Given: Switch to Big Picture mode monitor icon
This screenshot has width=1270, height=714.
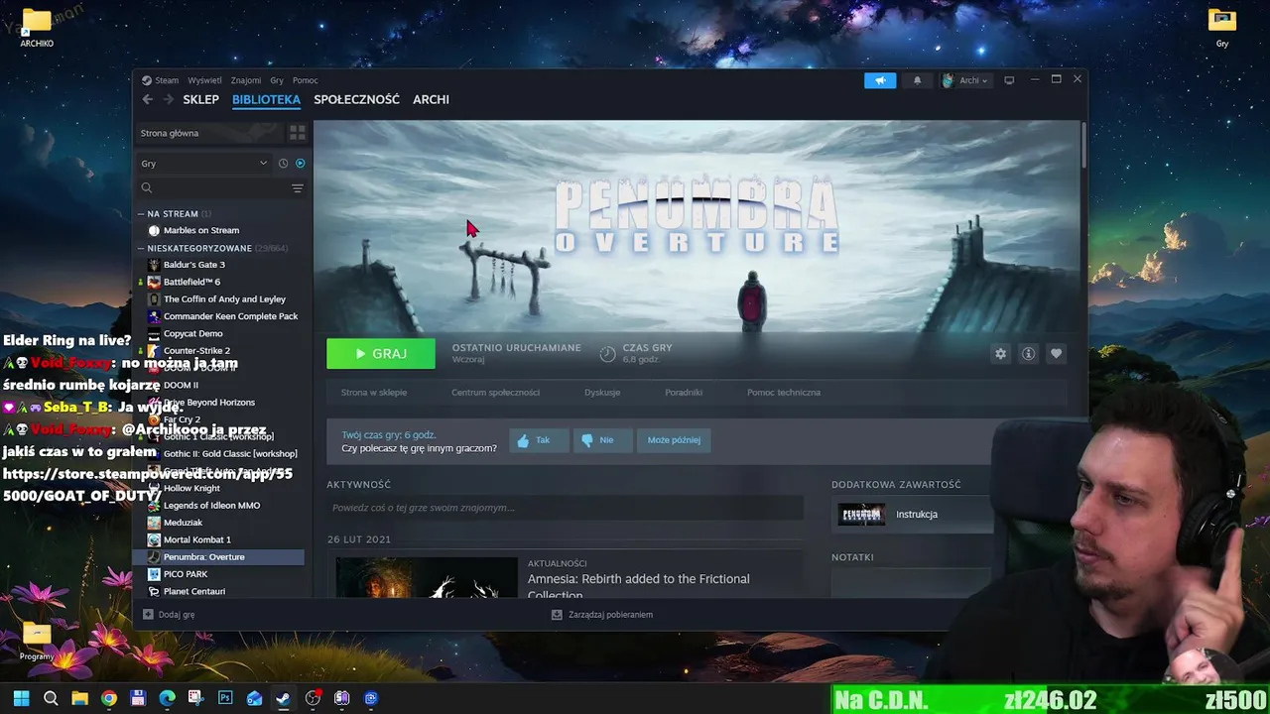Looking at the screenshot, I should (1009, 80).
